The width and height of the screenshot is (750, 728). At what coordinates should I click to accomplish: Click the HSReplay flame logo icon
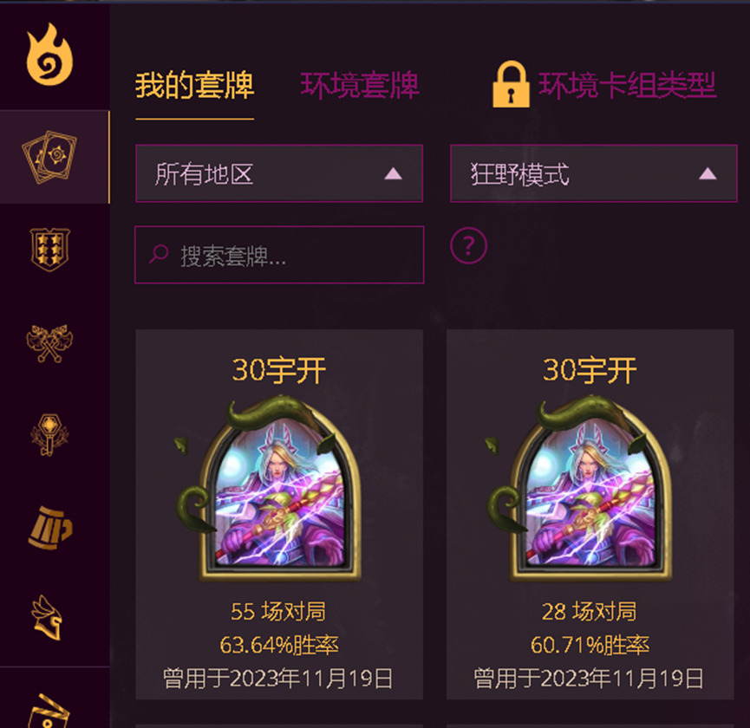pyautogui.click(x=49, y=55)
